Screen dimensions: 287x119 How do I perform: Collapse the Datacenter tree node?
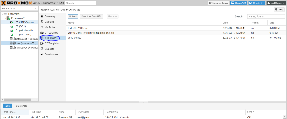(x=2, y=14)
